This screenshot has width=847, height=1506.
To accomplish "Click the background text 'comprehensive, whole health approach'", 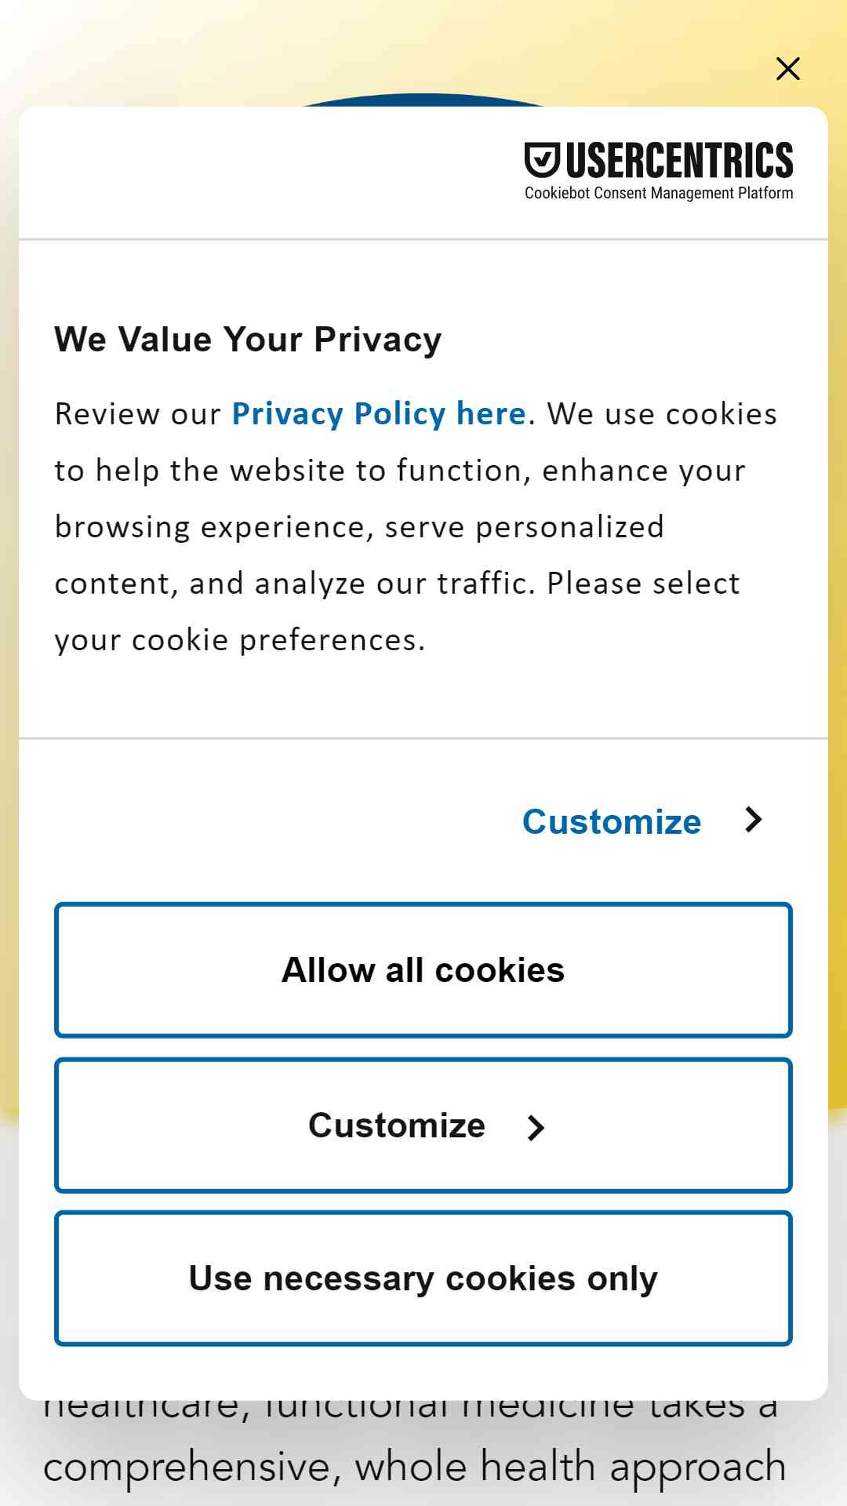I will pos(414,1468).
